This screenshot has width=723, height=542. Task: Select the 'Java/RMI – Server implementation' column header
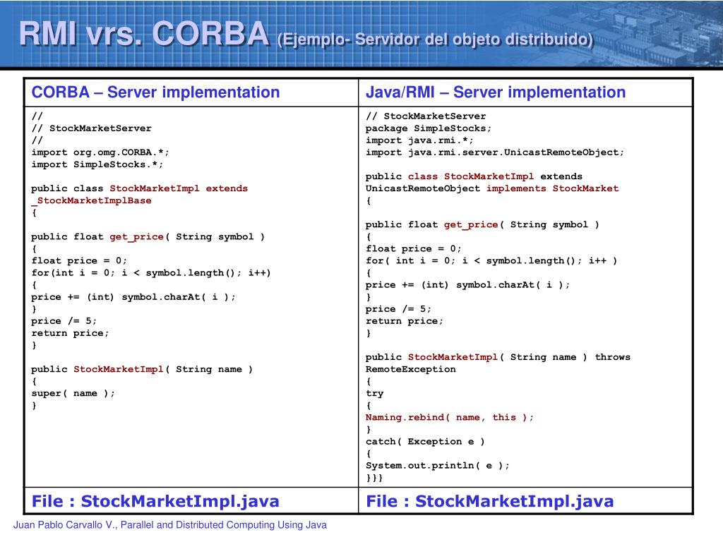(x=496, y=92)
